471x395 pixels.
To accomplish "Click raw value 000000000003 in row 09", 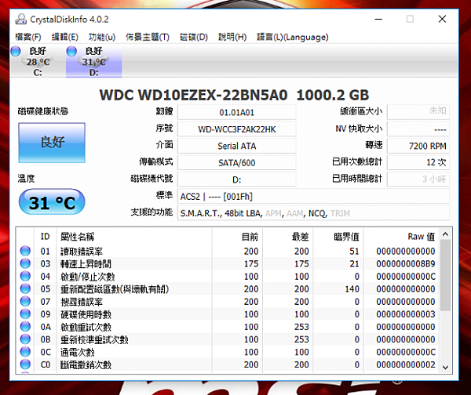I will (406, 314).
